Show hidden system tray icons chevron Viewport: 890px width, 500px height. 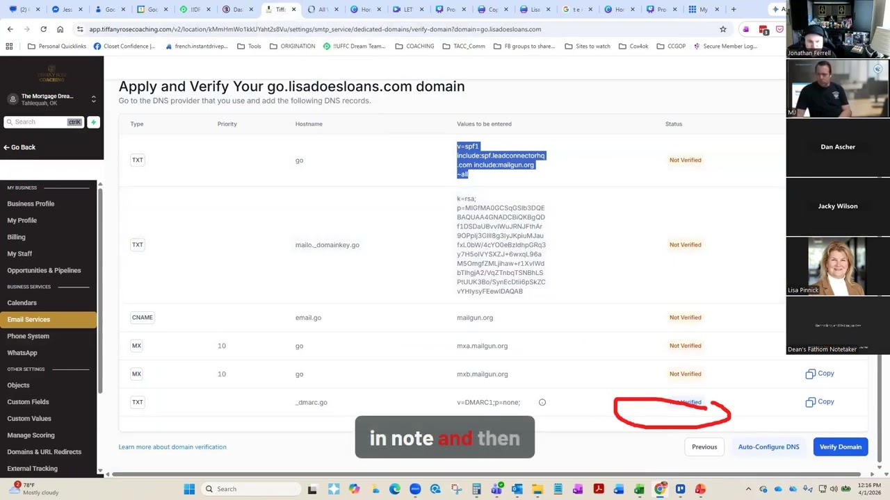(x=748, y=489)
